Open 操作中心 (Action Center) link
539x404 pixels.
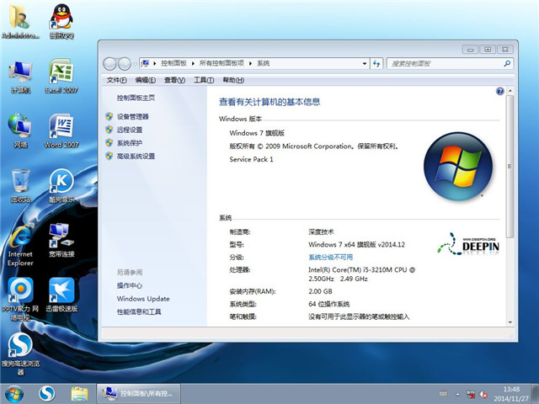(130, 285)
